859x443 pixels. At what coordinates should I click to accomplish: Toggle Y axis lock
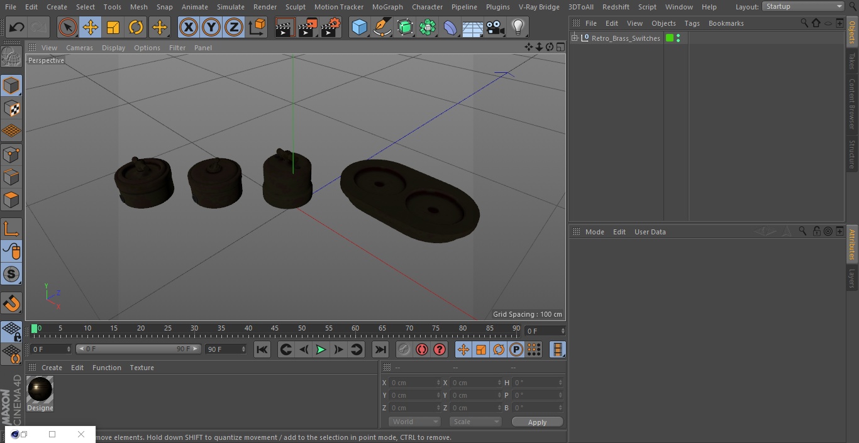coord(211,27)
